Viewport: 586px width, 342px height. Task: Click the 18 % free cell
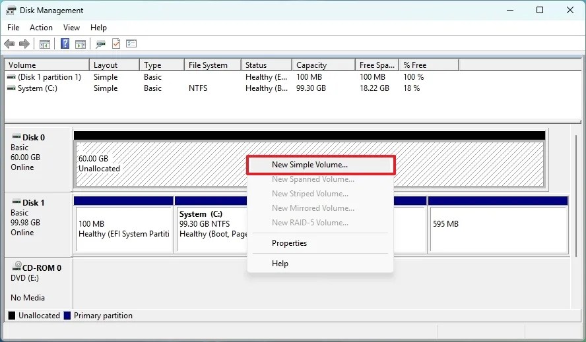[412, 88]
